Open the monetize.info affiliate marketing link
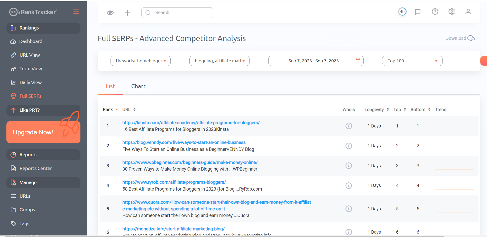This screenshot has width=487, height=237. coord(173,229)
